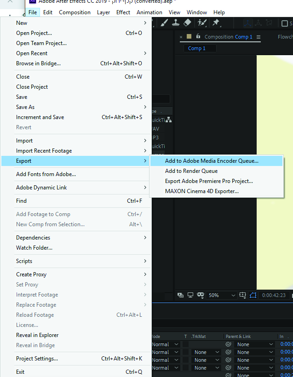Activate the View Axis mode icon
The image size is (293, 377).
[x=269, y=23]
